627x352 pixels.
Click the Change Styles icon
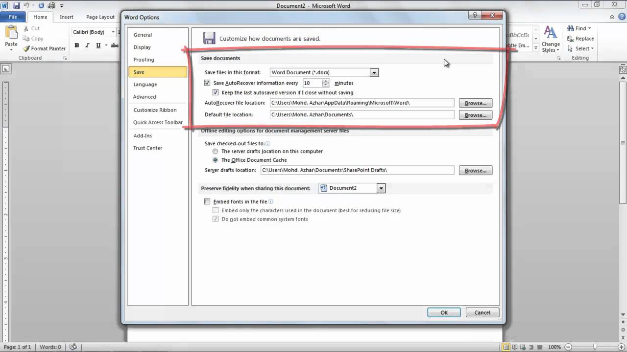(551, 33)
